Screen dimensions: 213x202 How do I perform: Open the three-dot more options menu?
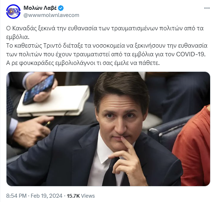coord(207,8)
